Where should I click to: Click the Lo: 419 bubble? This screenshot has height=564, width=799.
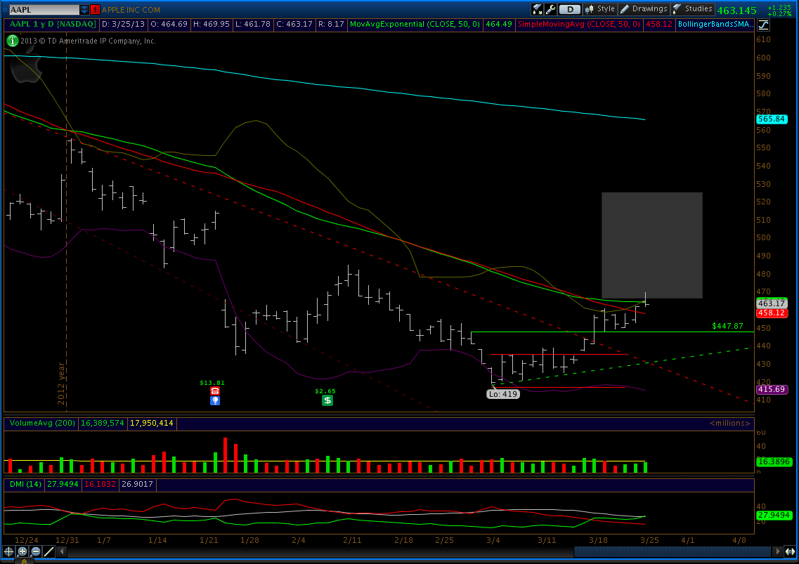click(503, 394)
